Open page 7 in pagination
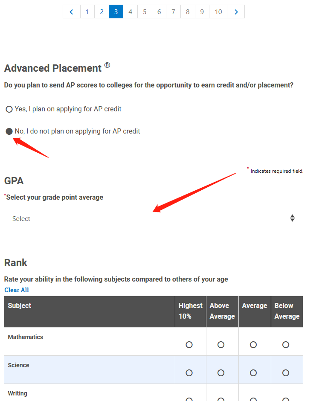 coord(173,12)
